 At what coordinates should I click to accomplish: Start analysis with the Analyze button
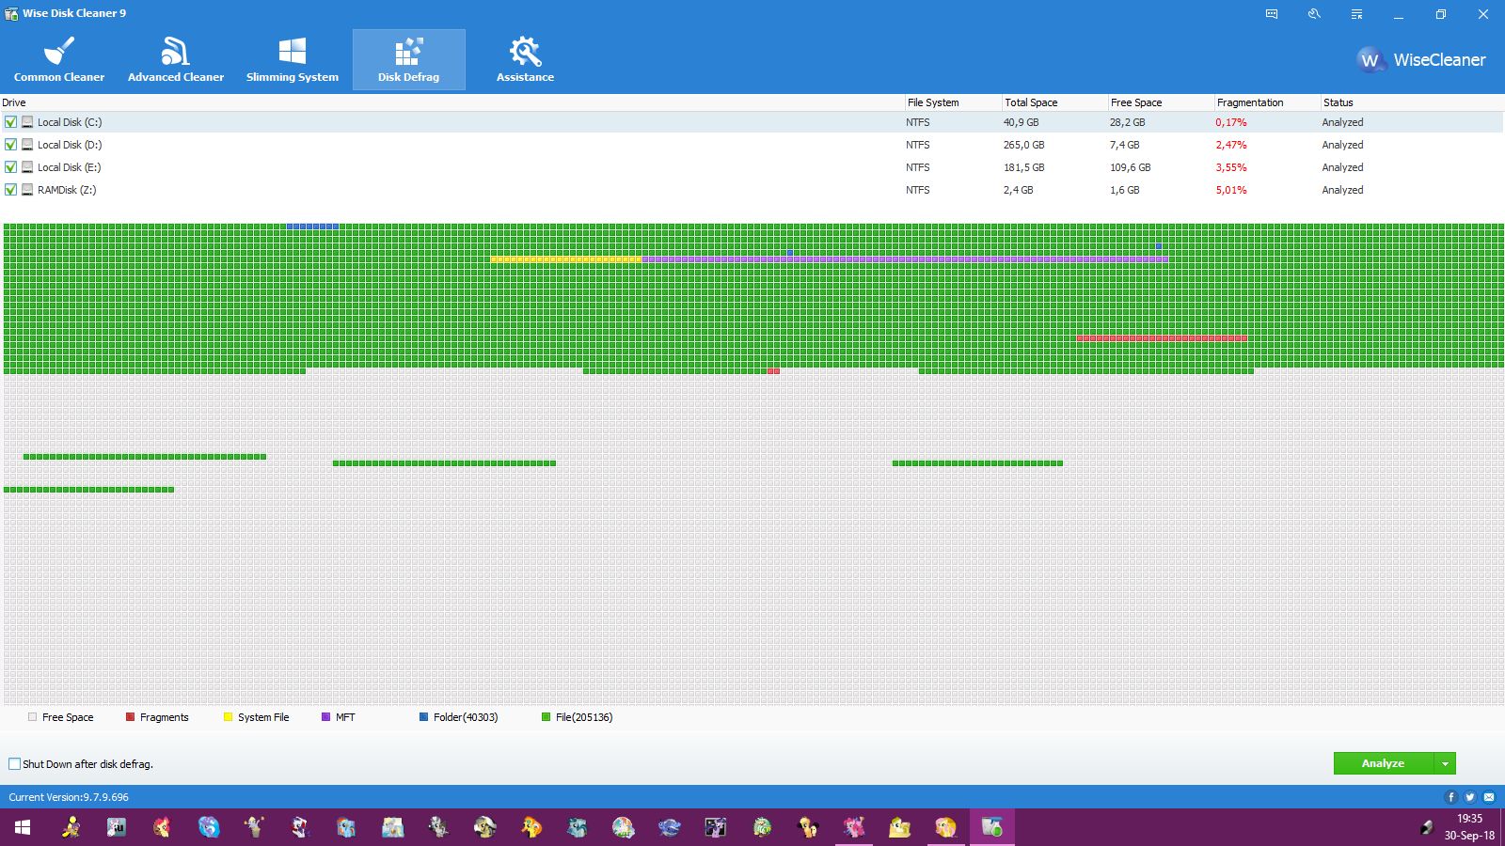coord(1384,764)
